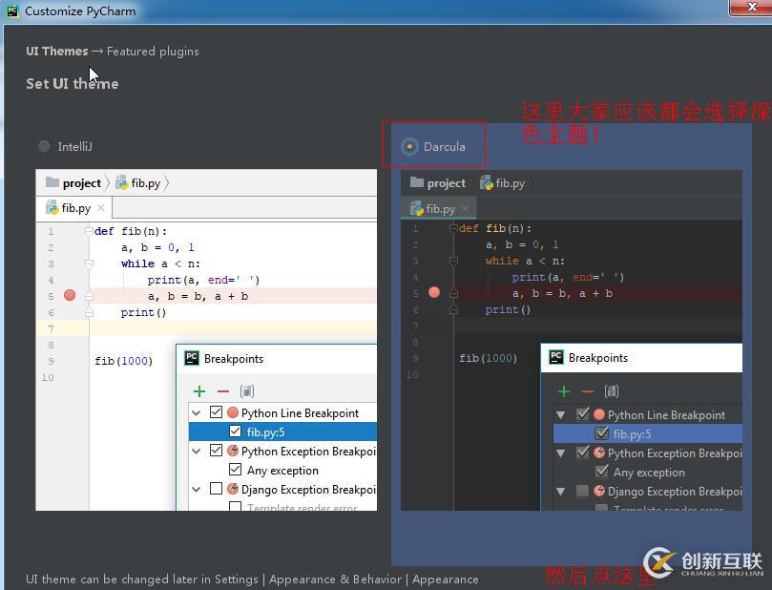The image size is (772, 590).
Task: Click the red breakpoint on line 5 in Darcula preview
Action: [x=434, y=292]
